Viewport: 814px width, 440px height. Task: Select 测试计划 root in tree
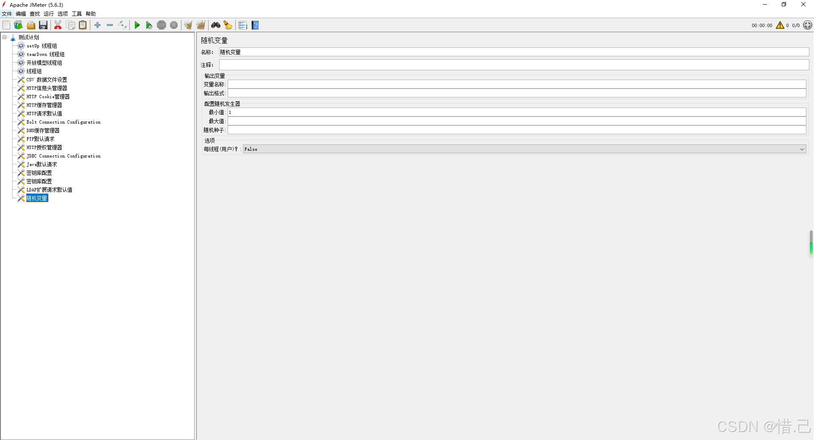28,37
